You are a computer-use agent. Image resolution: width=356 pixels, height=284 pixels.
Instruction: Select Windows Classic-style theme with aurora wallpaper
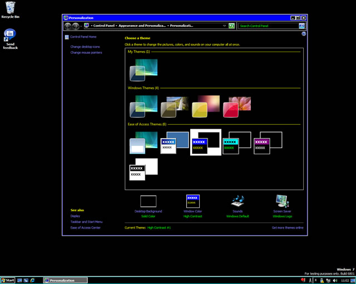point(144,143)
